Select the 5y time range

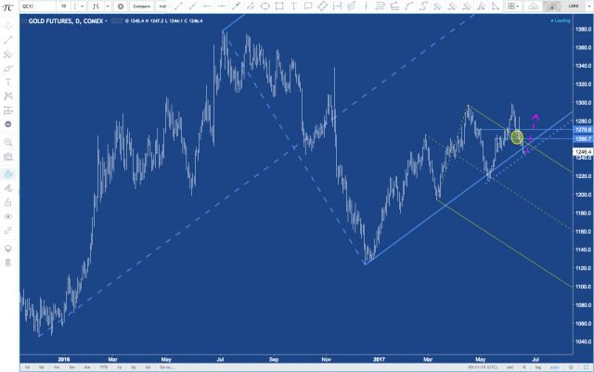134,367
